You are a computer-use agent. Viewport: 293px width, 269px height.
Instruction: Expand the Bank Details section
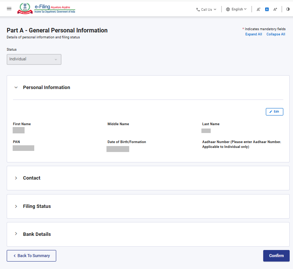click(x=16, y=234)
